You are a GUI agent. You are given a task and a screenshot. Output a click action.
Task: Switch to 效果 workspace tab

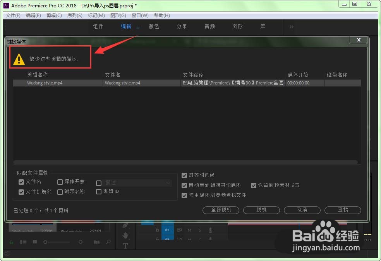pos(182,26)
